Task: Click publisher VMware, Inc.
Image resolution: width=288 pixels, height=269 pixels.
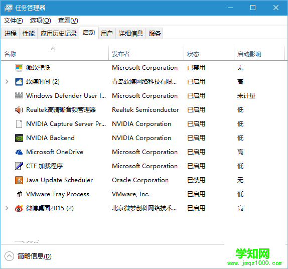Action: (x=131, y=194)
